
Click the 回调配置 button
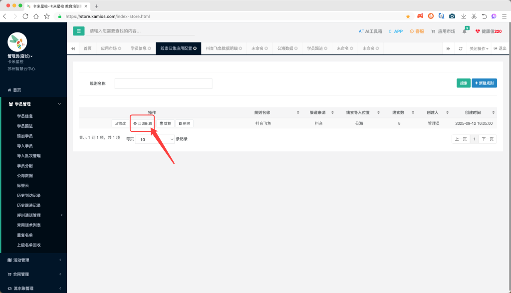(x=143, y=123)
